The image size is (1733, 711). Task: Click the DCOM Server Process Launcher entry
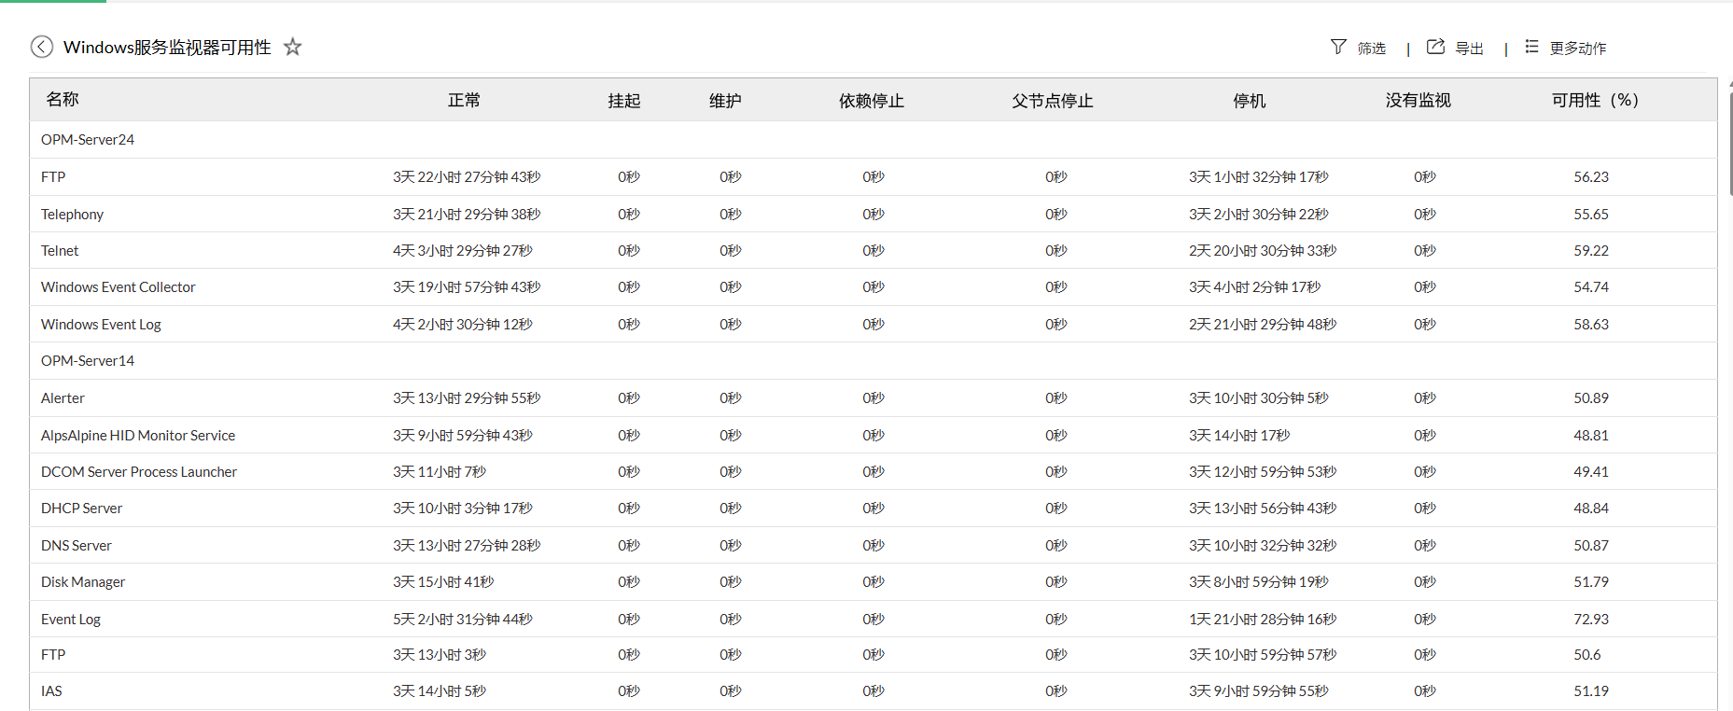point(139,472)
